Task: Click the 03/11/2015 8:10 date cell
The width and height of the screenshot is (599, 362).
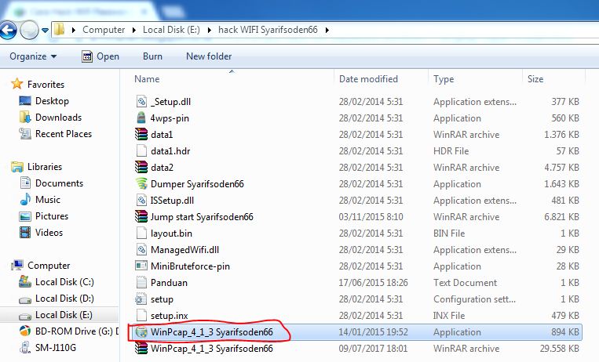Action: (371, 217)
